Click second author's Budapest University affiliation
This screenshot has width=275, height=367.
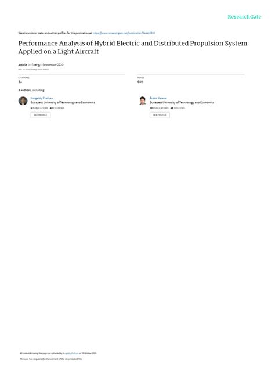(182, 103)
